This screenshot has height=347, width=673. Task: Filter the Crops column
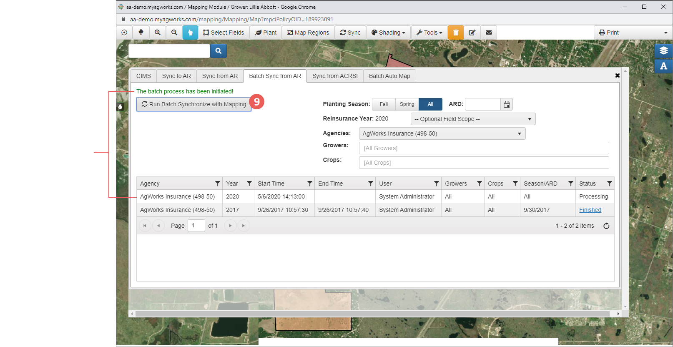[515, 184]
